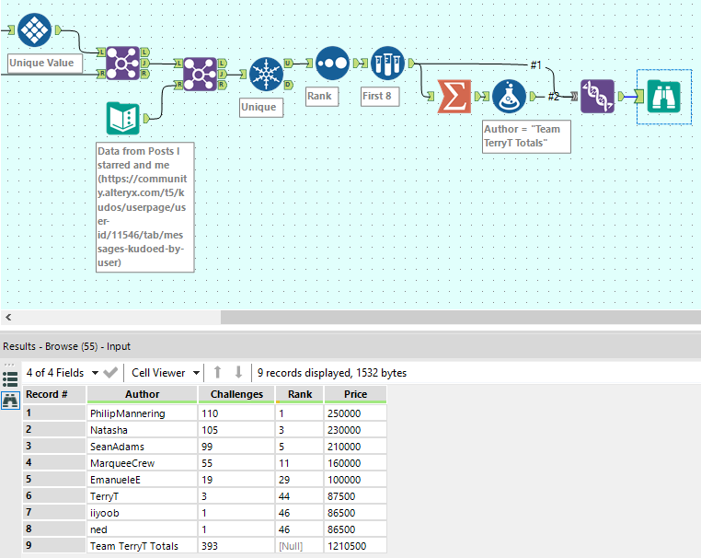This screenshot has width=701, height=558.
Task: Open the messages view list icon
Action: (10, 379)
